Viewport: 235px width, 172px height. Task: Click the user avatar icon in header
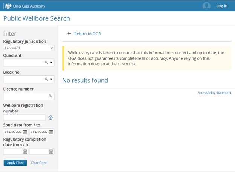[206, 6]
